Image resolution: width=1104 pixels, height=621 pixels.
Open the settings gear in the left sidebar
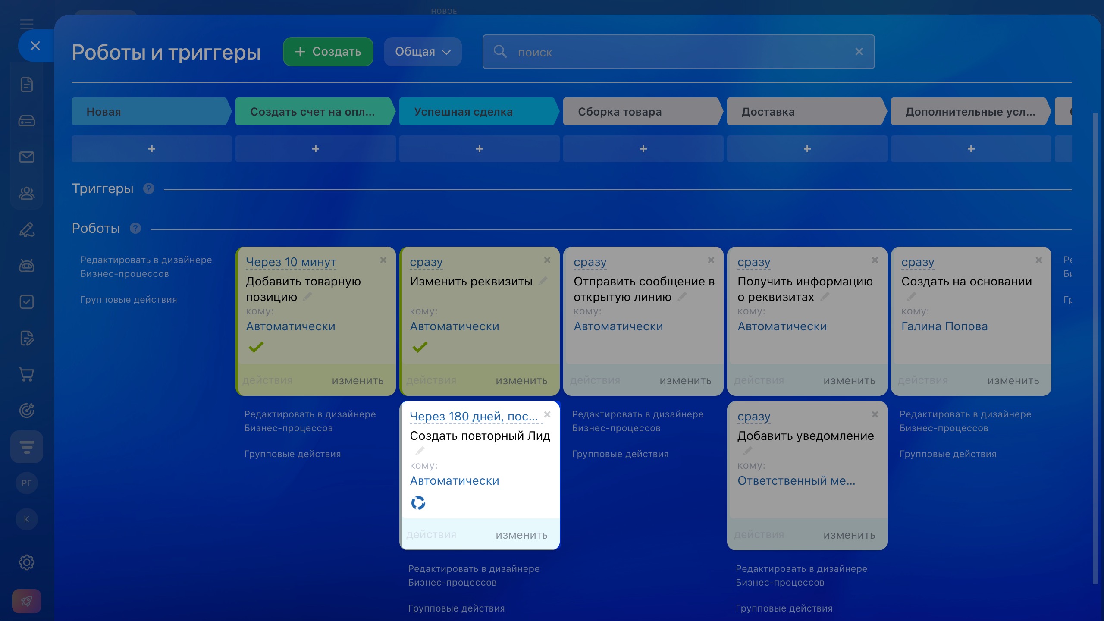click(x=27, y=562)
